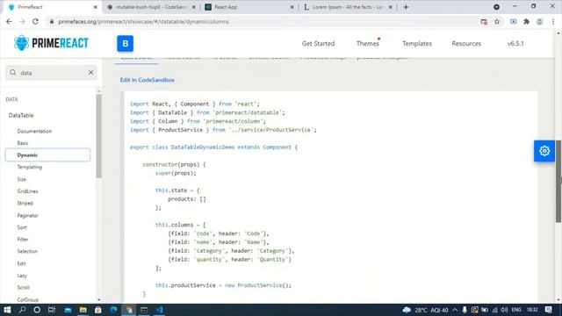The height and width of the screenshot is (316, 562).
Task: Open the Templating DataTable demo
Action: (x=29, y=167)
